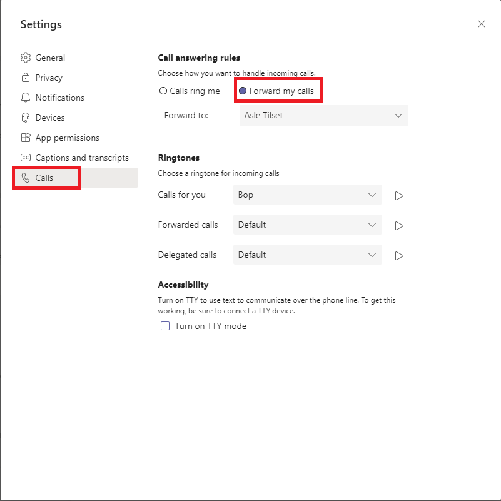Open the Forwarded calls ringtone dropdown
The width and height of the screenshot is (501, 501).
(307, 225)
